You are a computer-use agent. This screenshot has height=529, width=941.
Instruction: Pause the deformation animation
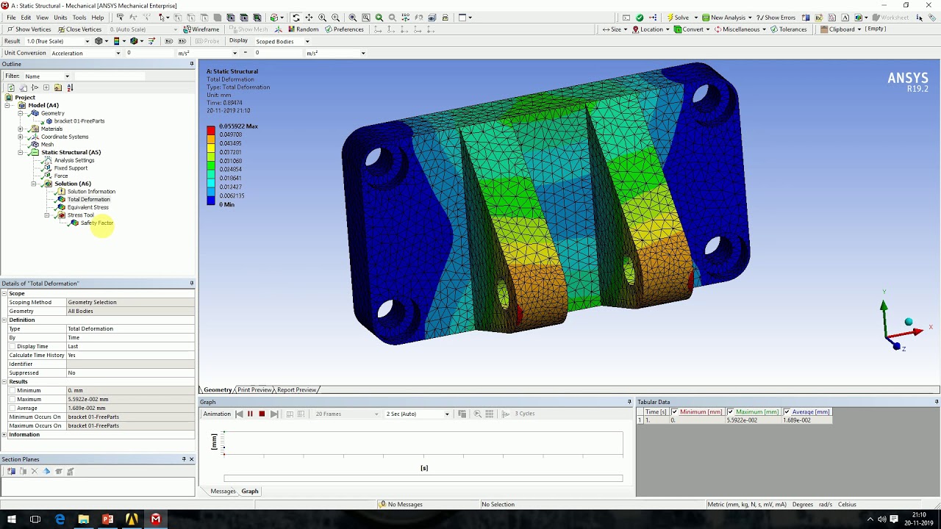250,414
